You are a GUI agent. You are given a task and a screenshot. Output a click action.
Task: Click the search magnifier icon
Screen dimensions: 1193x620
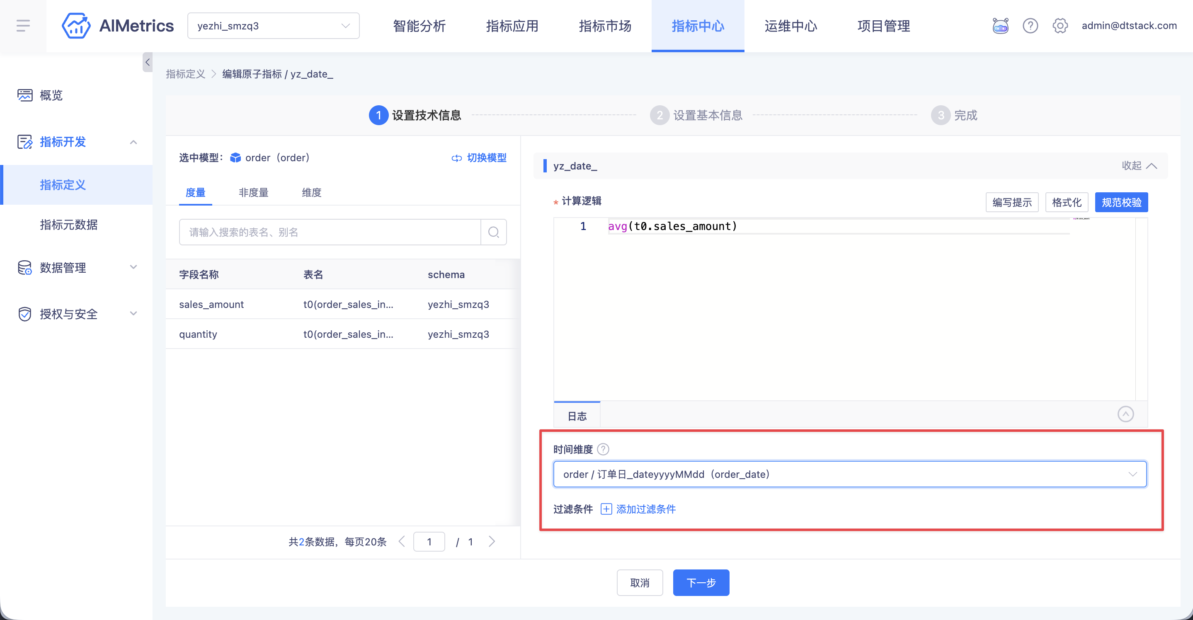pyautogui.click(x=494, y=232)
